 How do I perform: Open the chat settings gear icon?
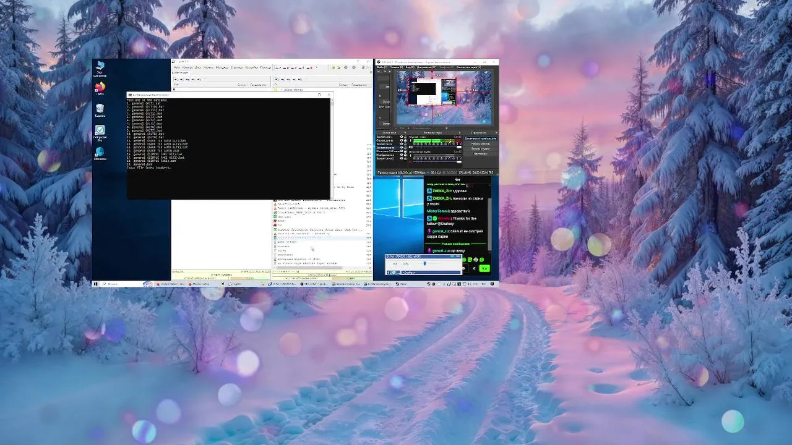pyautogui.click(x=474, y=268)
